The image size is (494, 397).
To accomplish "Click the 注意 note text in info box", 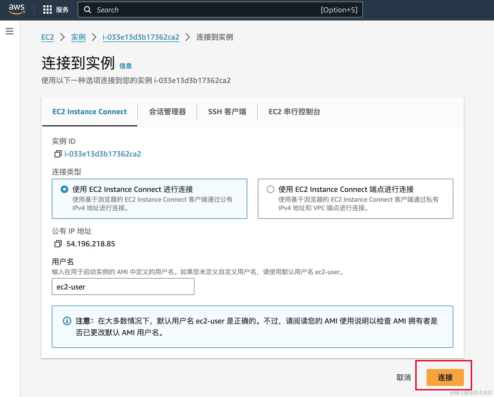I will coord(257,326).
